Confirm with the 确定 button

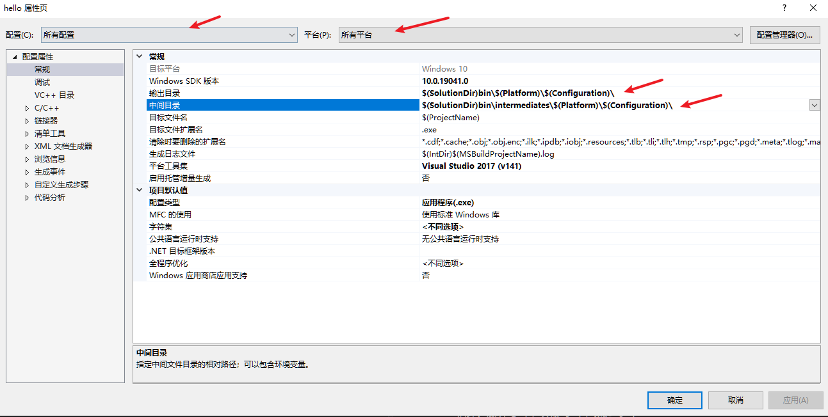coord(675,400)
